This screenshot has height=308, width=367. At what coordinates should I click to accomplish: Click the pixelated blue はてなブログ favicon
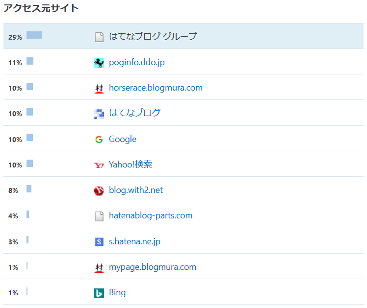point(99,114)
